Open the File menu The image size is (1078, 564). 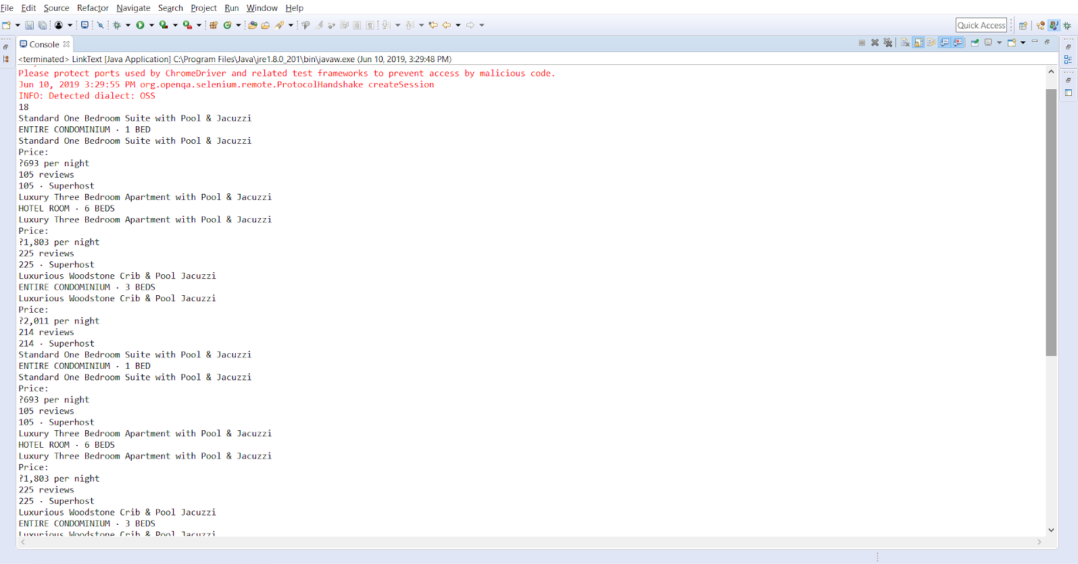[x=7, y=8]
